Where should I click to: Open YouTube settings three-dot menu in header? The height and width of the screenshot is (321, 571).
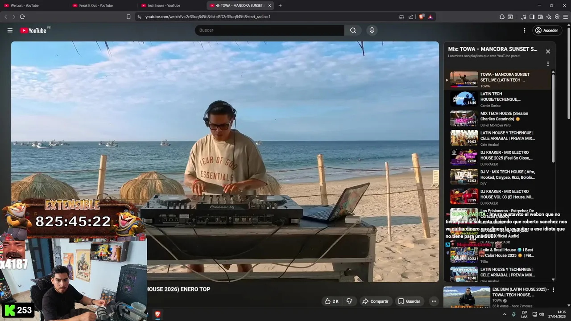(x=525, y=30)
